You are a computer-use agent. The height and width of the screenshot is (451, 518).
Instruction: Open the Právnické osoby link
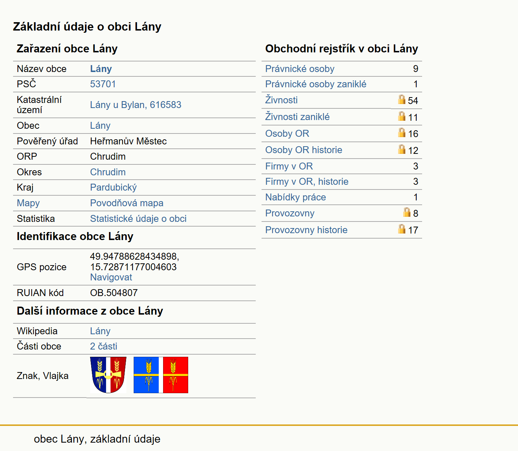(x=300, y=69)
